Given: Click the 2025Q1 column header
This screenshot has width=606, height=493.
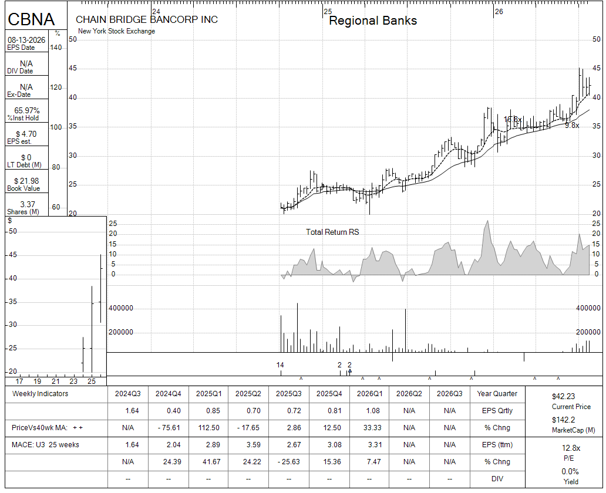Looking at the screenshot, I should (x=208, y=394).
